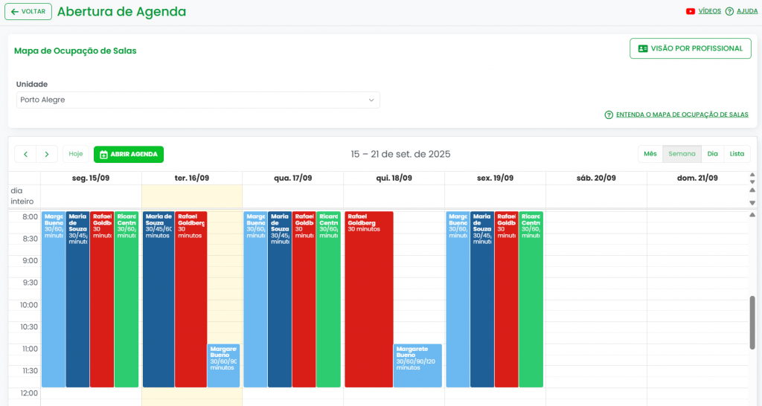Open the YouTube Vídeos icon link
762x406 pixels.
point(691,11)
